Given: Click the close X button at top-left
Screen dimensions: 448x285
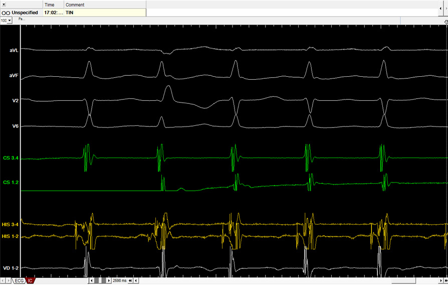Looking at the screenshot, I should click(4, 5).
